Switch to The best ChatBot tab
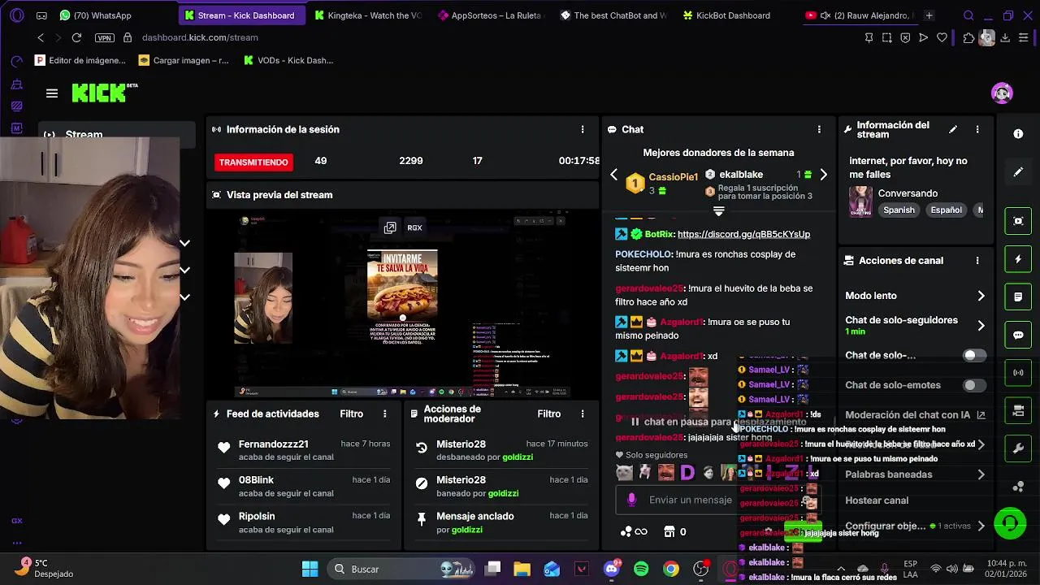This screenshot has width=1040, height=585. coord(614,15)
